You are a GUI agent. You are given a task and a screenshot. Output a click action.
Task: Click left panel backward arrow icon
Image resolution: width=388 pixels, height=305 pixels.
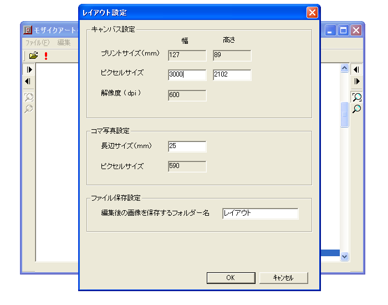tap(28, 81)
